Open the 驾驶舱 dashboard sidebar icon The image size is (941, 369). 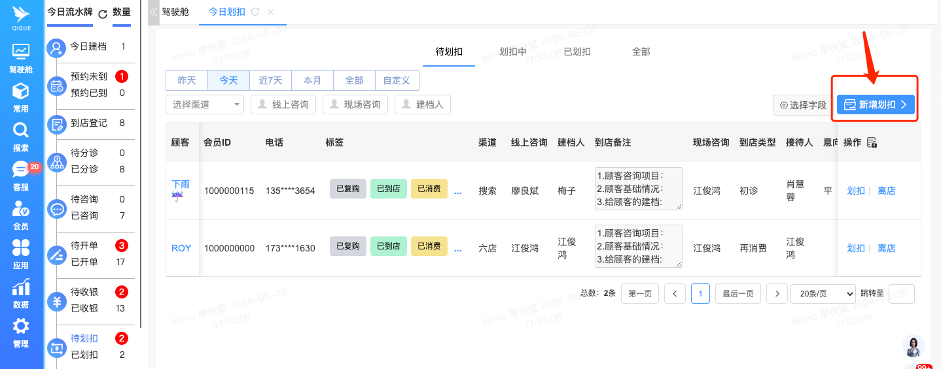click(x=21, y=51)
